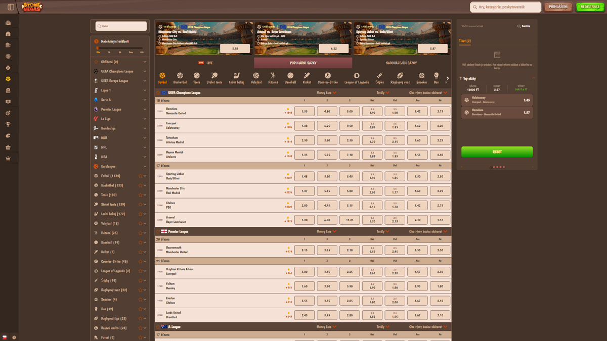This screenshot has width=607, height=341.
Task: Click the green REBET button
Action: (x=497, y=152)
